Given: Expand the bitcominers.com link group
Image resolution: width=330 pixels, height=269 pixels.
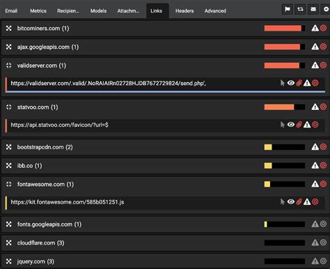Looking at the screenshot, I should point(9,29).
